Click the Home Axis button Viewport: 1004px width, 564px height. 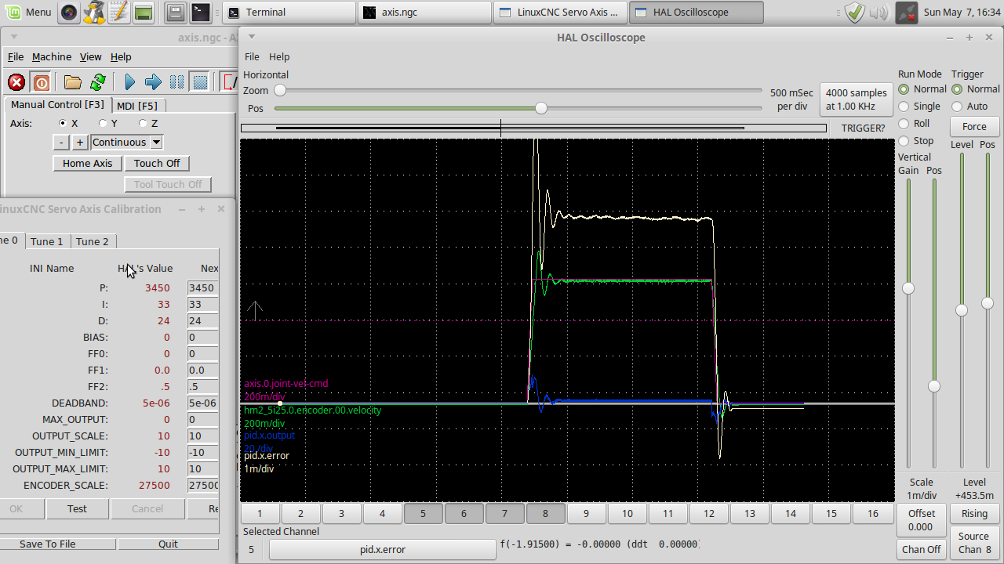click(88, 163)
